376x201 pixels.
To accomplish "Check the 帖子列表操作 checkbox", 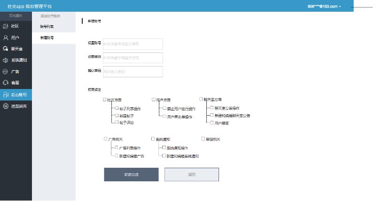I will (117, 108).
